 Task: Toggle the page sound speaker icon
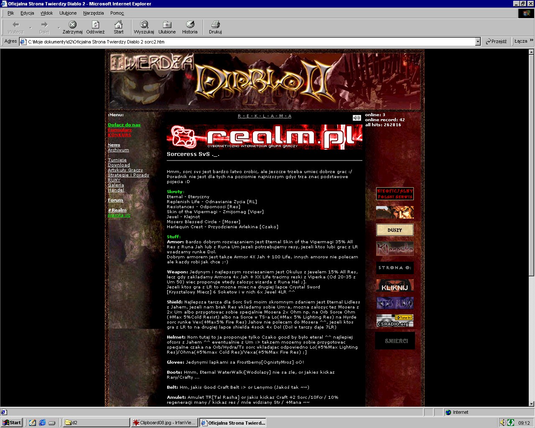(x=357, y=118)
